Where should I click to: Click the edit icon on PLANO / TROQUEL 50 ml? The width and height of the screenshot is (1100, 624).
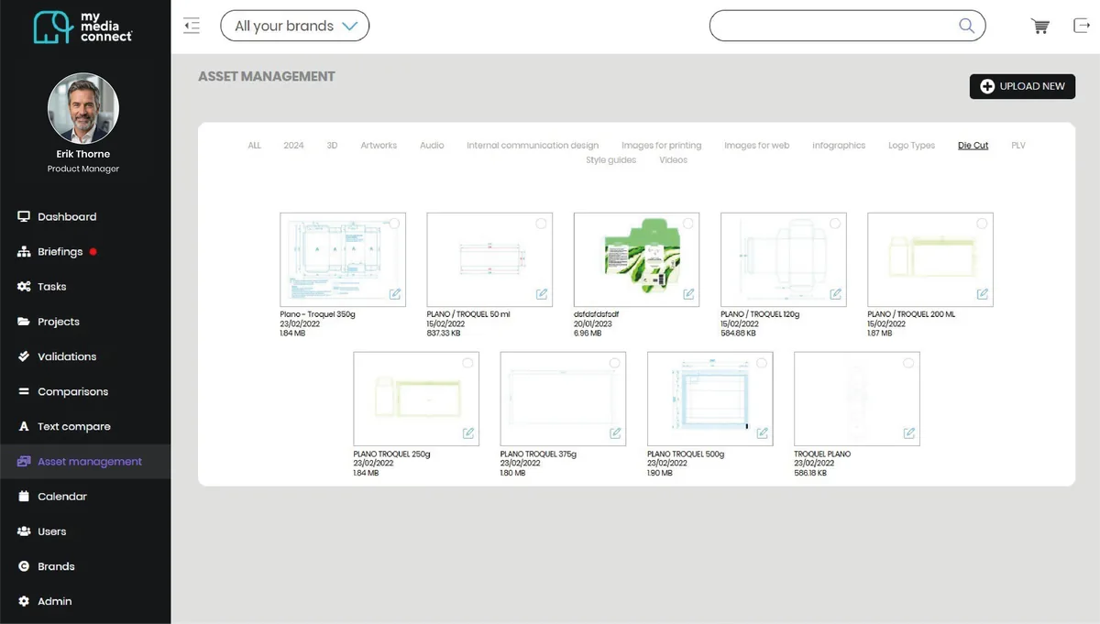[x=542, y=294]
